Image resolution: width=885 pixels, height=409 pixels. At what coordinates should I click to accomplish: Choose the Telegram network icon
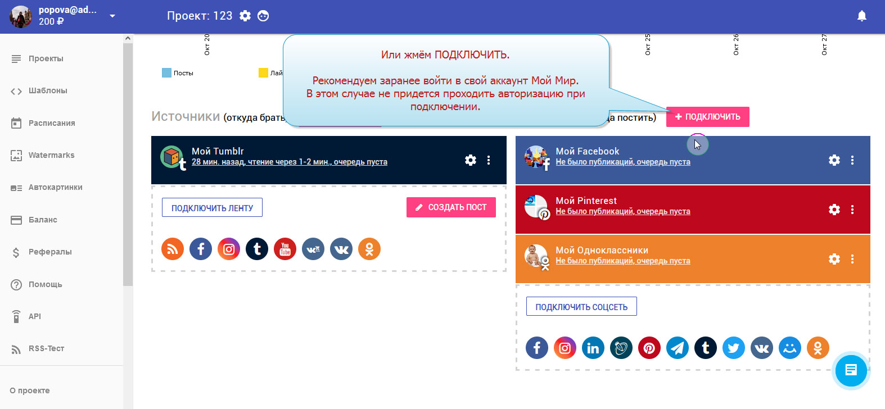click(x=678, y=348)
